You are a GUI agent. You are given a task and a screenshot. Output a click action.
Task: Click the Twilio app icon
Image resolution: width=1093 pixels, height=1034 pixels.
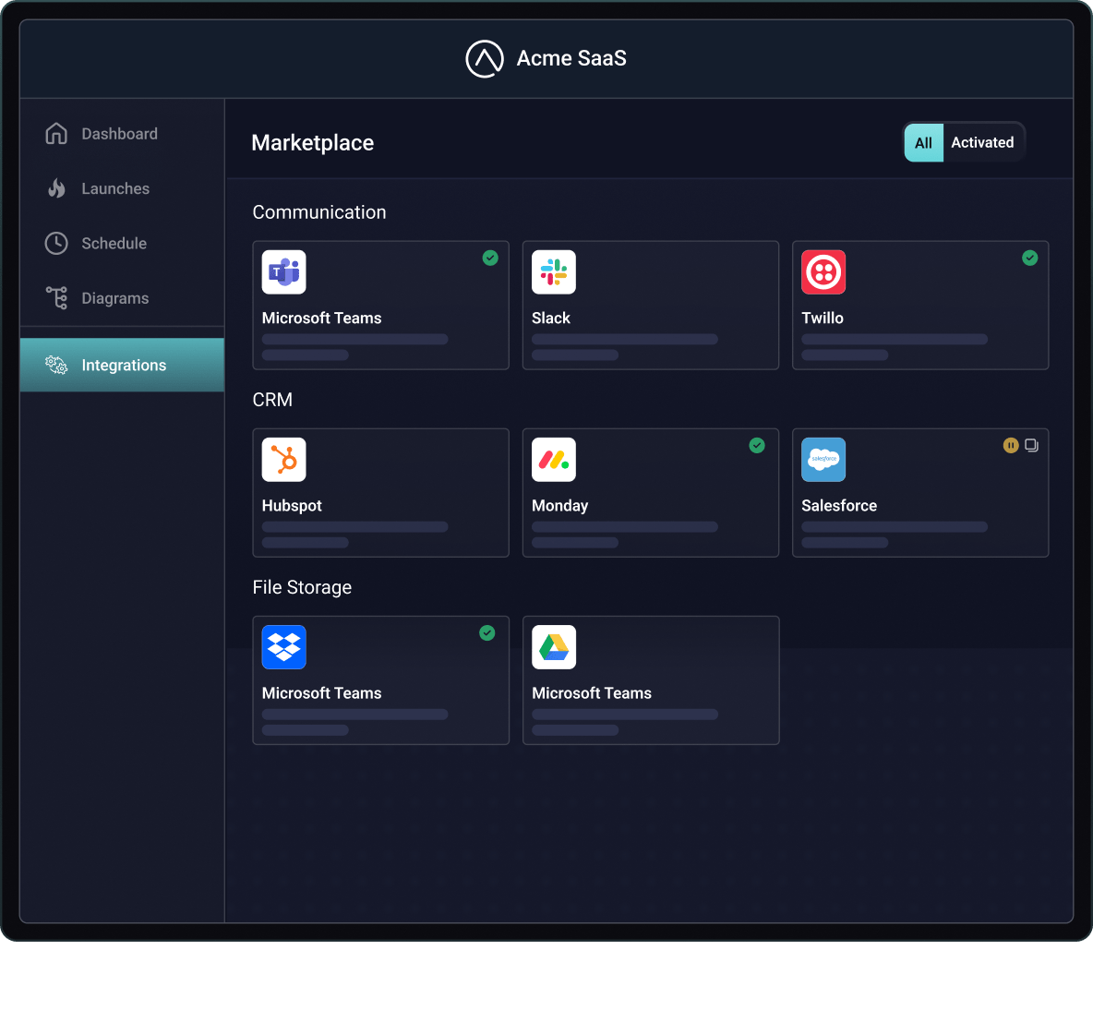pos(823,272)
